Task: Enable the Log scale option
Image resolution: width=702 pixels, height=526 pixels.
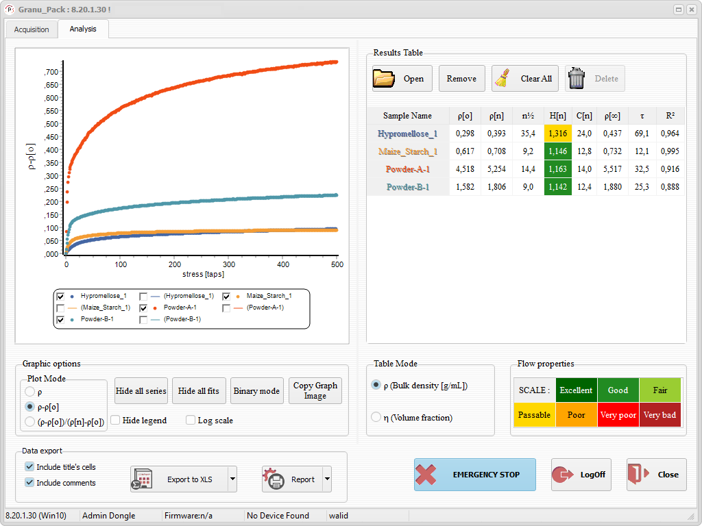Action: pyautogui.click(x=191, y=420)
